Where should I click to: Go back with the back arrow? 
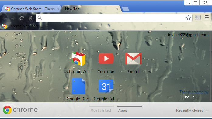click(5, 18)
